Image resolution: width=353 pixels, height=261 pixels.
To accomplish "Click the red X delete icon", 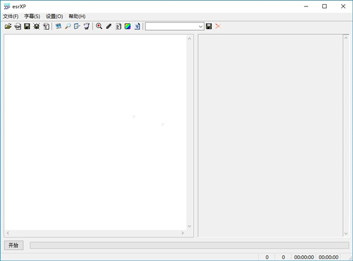I will click(x=218, y=27).
